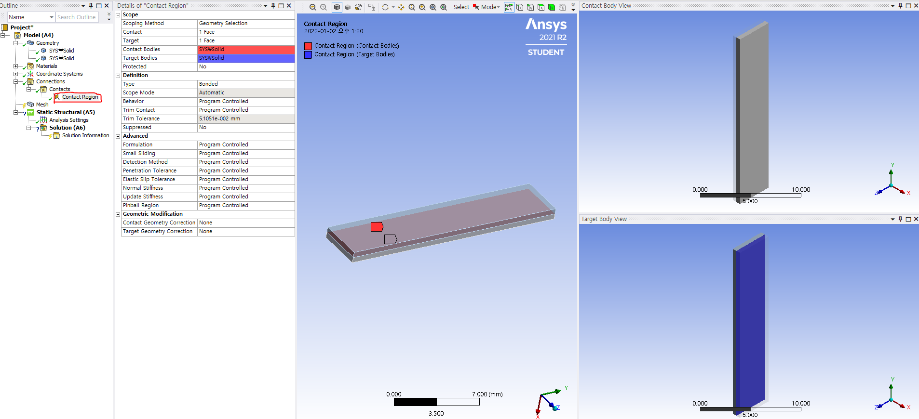The width and height of the screenshot is (919, 419).
Task: Click the red legend swatch in viewport
Action: point(308,46)
